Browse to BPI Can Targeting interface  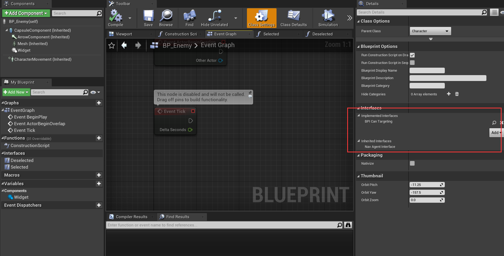click(494, 123)
